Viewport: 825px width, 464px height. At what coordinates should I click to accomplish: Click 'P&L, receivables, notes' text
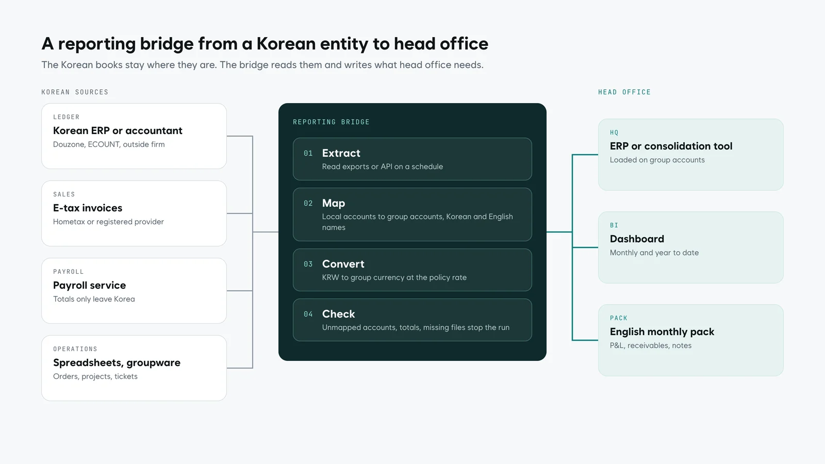coord(651,345)
